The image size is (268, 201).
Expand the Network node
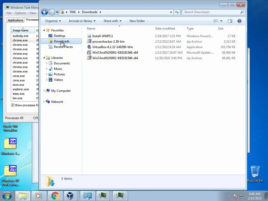point(44,102)
